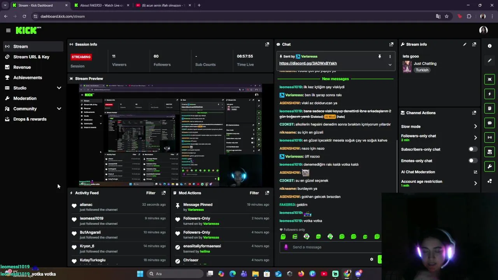Open Firefox from the taskbar

pyautogui.click(x=301, y=274)
